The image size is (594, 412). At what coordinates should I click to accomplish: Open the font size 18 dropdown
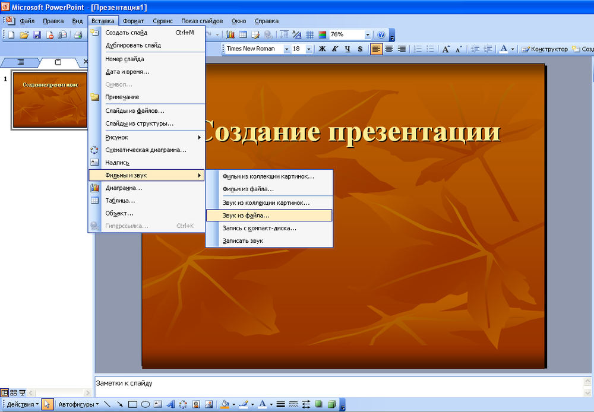tap(309, 49)
